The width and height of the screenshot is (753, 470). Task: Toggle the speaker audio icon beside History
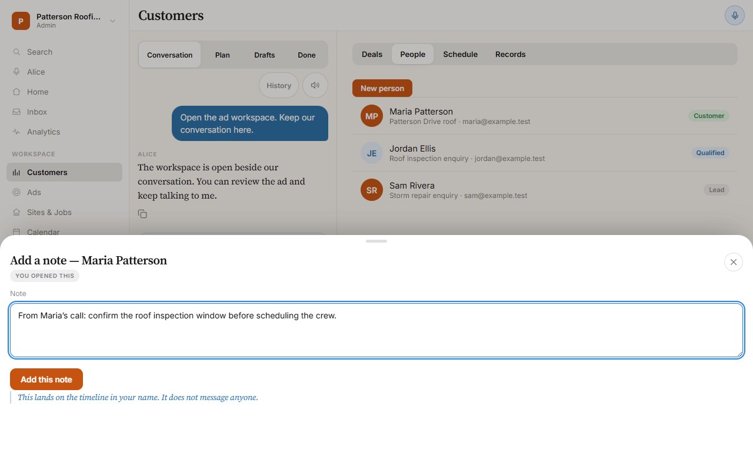pyautogui.click(x=315, y=85)
